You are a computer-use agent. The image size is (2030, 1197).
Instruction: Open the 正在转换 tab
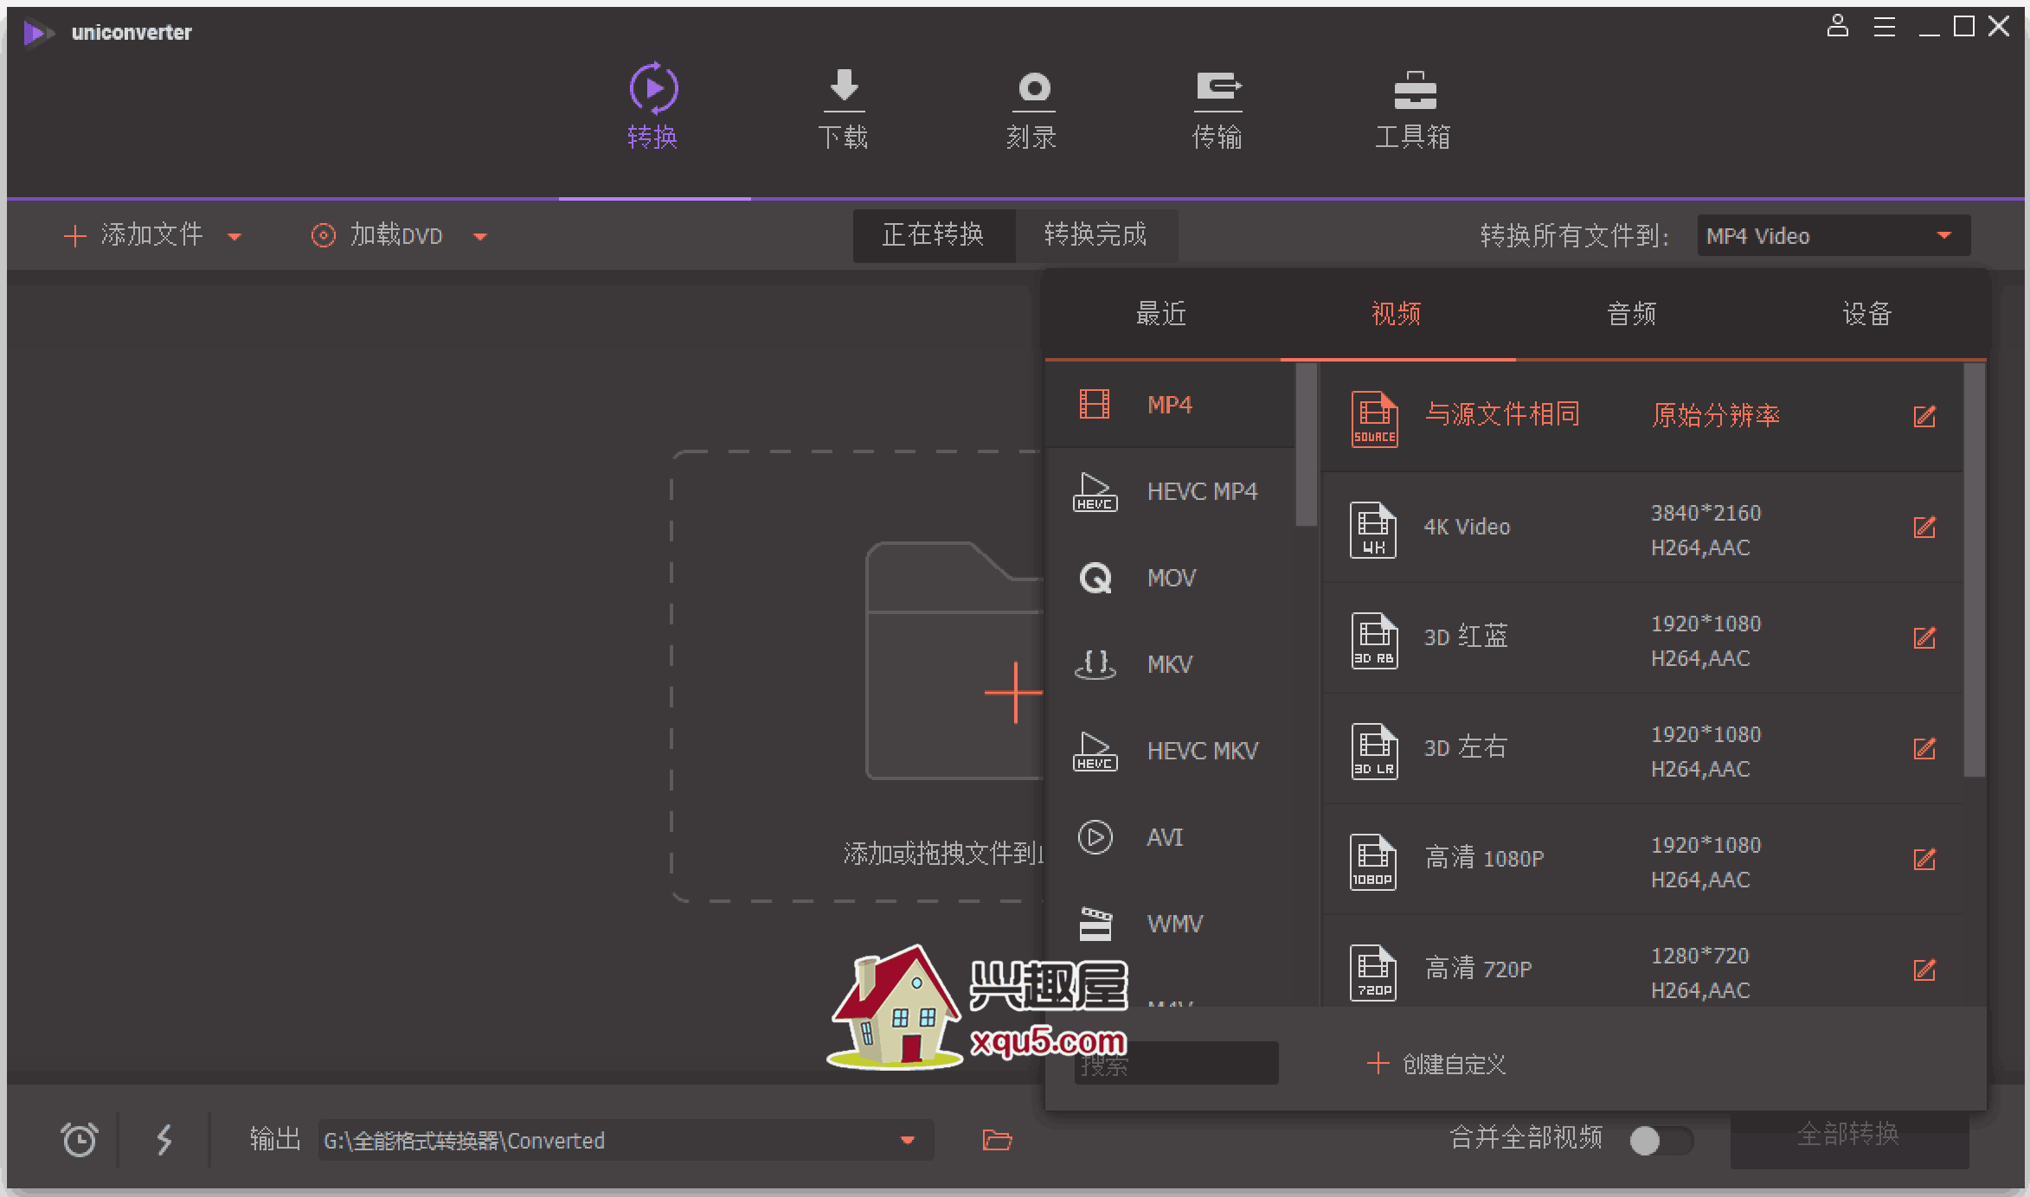point(933,234)
